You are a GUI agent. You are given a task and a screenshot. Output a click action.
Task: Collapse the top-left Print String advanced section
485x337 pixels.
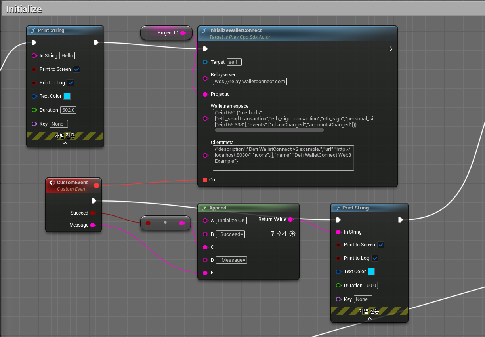[65, 143]
